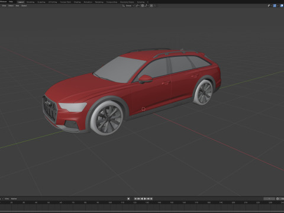
Task: Click frame 120 on the timeline ruler
Action: pos(135,202)
